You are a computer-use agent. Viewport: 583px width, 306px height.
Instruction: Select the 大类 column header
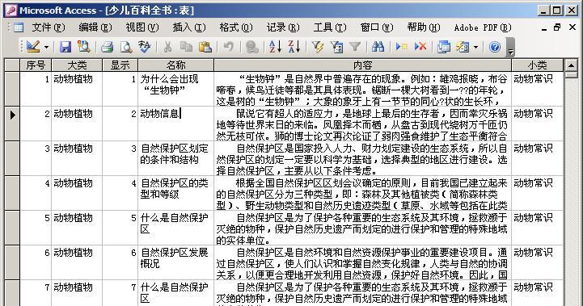(x=77, y=65)
